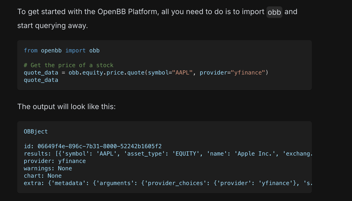352x201 pixels.
Task: Click the 'OBBject' output heading
Action: point(36,131)
